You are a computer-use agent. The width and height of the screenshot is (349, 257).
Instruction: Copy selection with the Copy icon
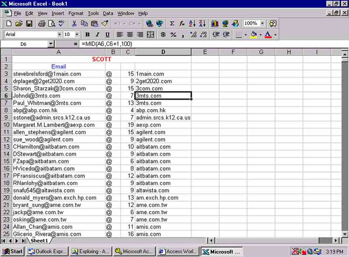coord(84,23)
